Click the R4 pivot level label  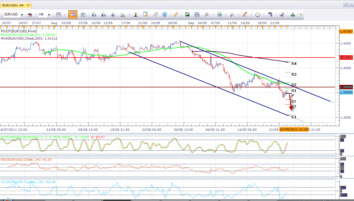tap(294, 64)
